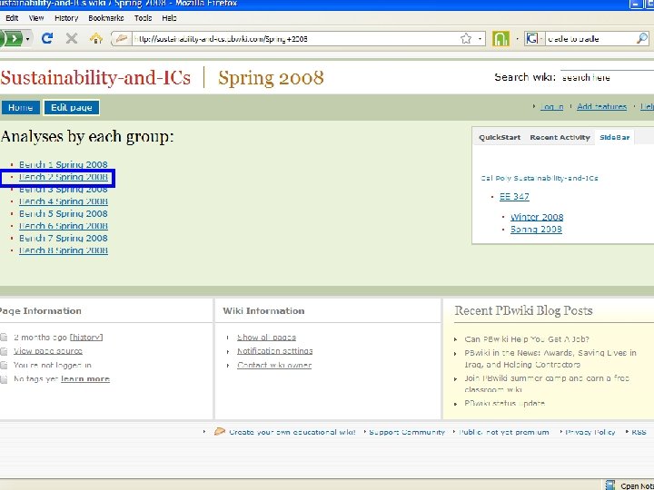Click the search magnifier icon
This screenshot has height=490, width=654.
tap(642, 39)
